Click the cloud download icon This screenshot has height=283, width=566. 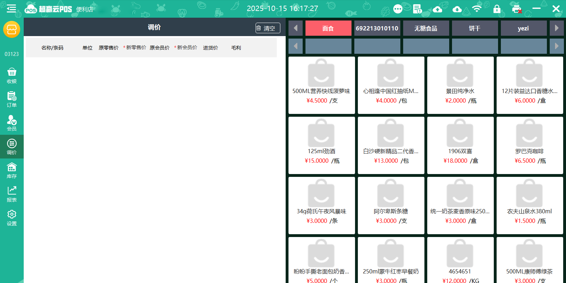(x=457, y=9)
